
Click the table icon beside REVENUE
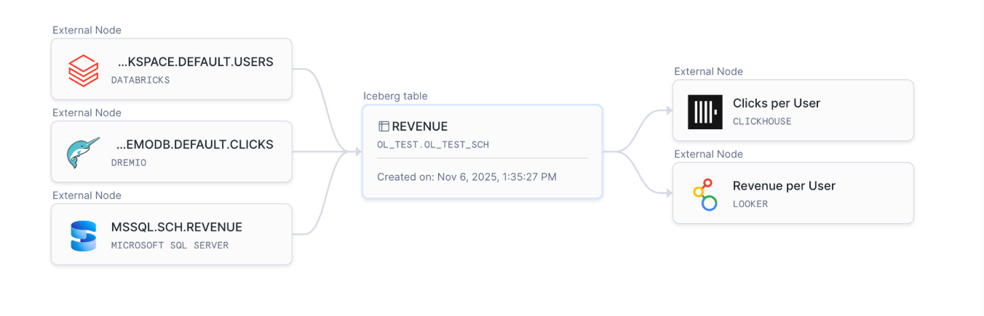(384, 126)
